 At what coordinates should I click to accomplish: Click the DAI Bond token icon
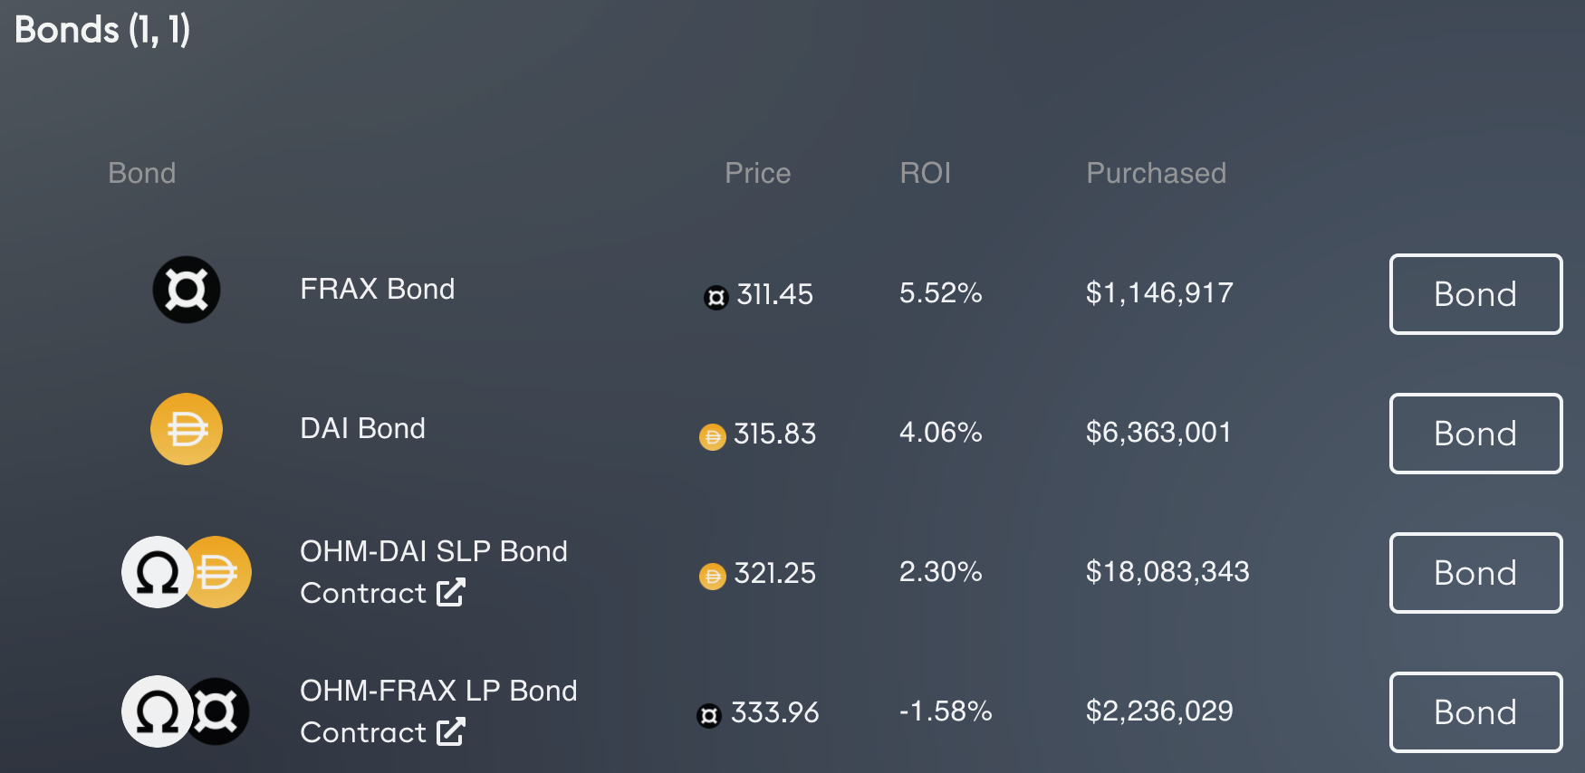[x=187, y=429]
